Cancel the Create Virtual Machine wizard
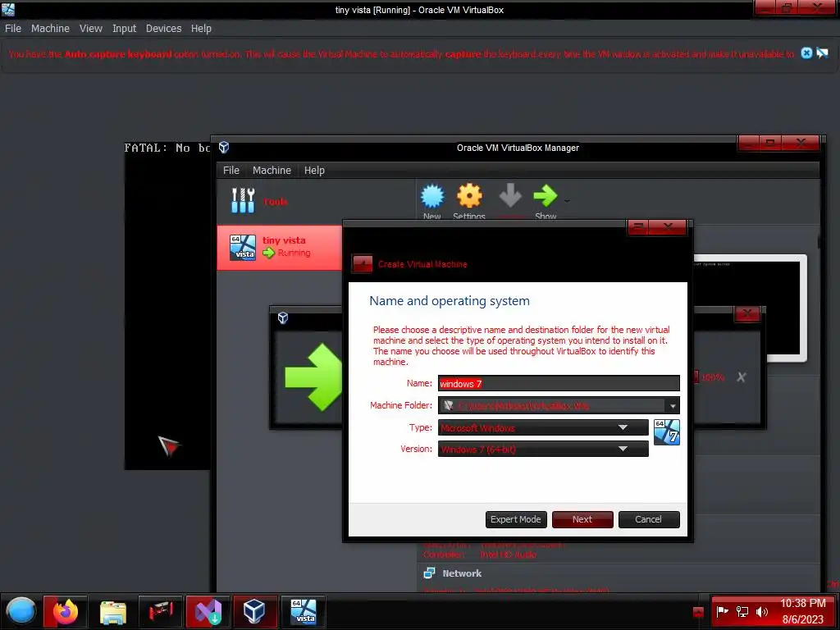 click(x=649, y=519)
